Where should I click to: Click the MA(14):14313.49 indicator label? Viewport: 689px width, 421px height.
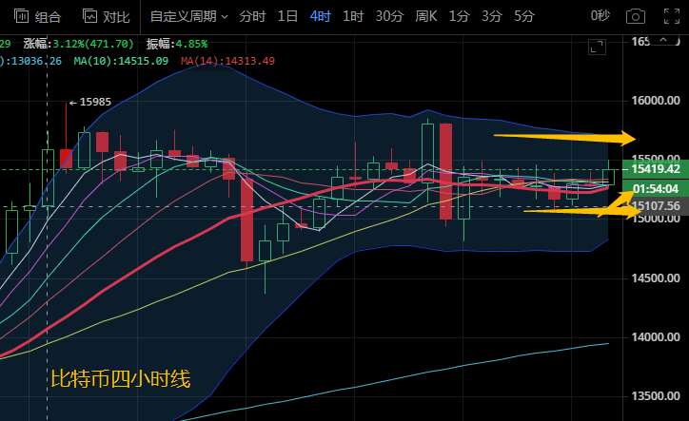(227, 61)
